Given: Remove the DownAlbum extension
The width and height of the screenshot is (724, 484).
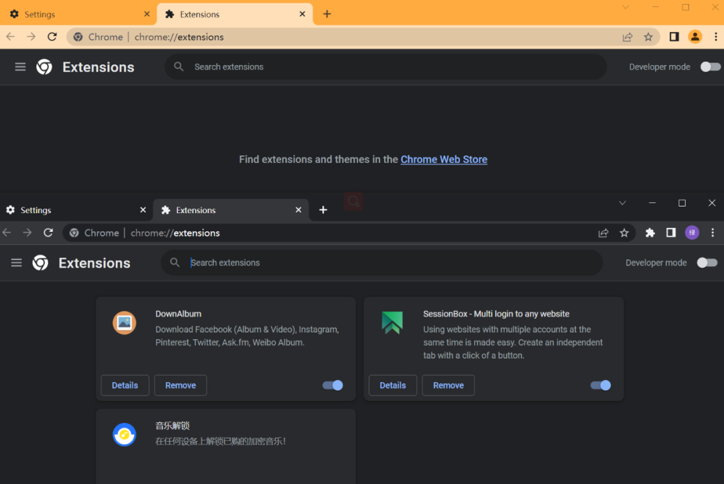Looking at the screenshot, I should (180, 385).
